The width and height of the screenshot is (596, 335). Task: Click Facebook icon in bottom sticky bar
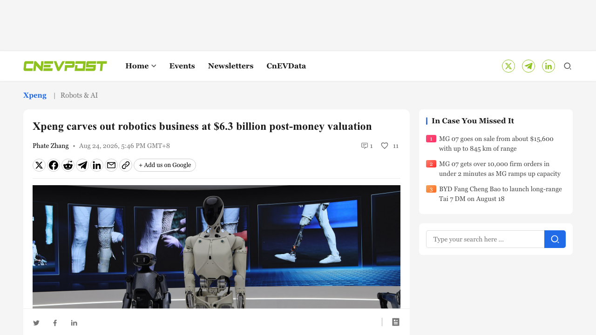[55, 323]
